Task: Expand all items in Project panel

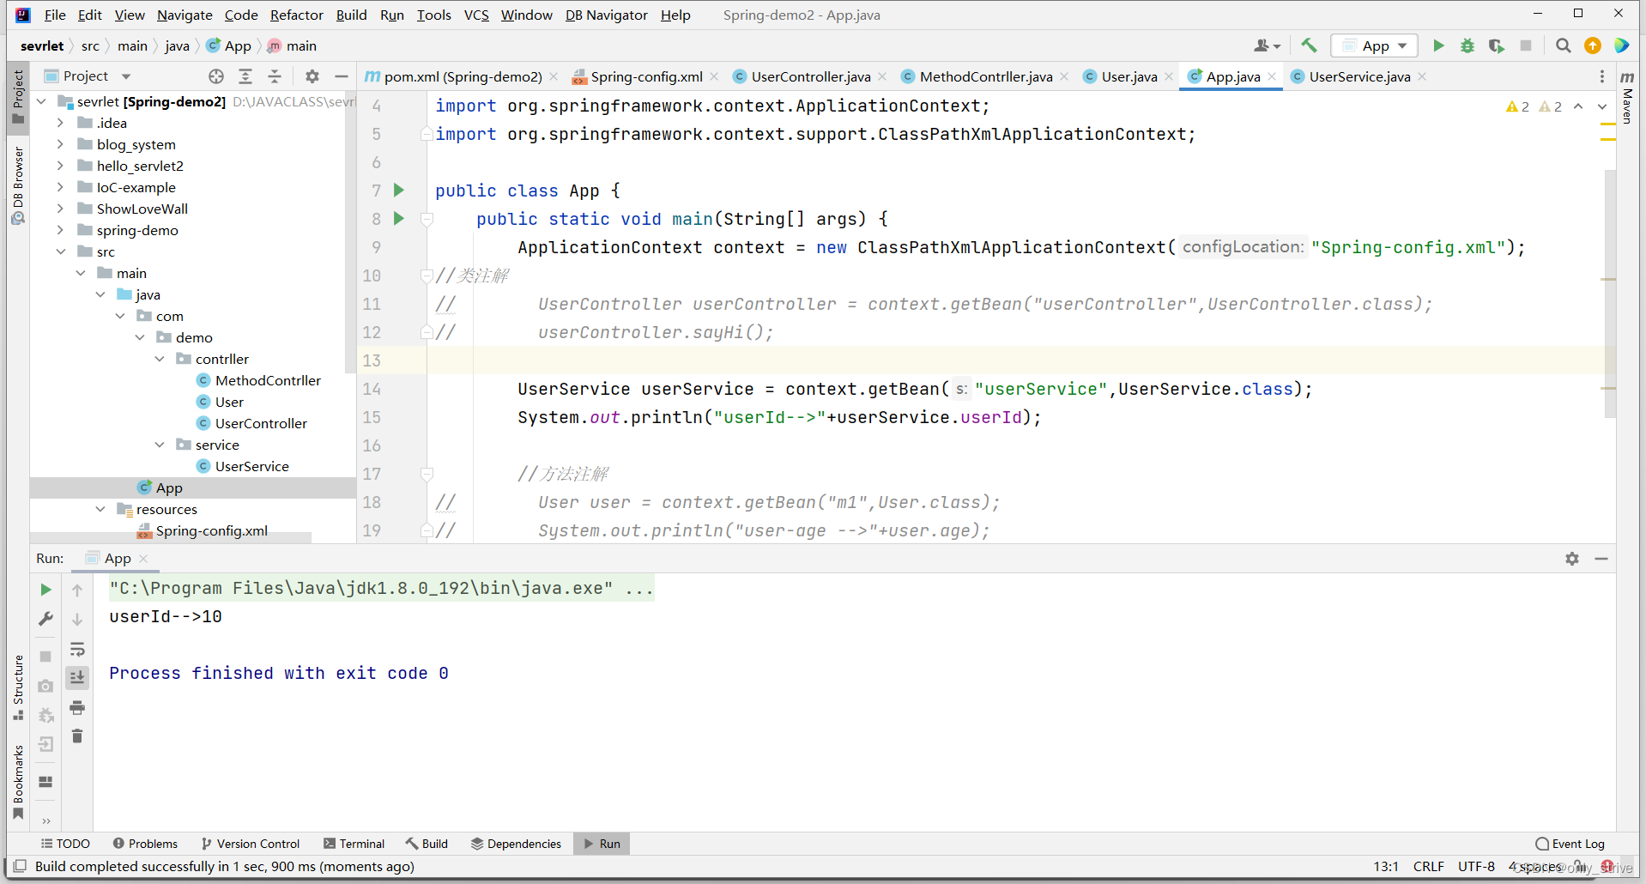Action: (245, 76)
